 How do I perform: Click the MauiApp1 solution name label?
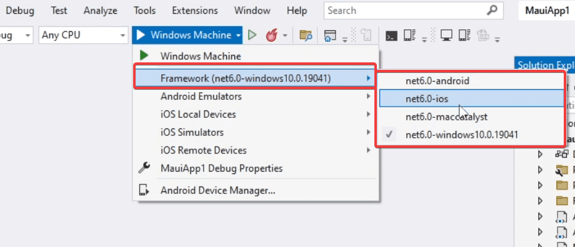point(547,11)
